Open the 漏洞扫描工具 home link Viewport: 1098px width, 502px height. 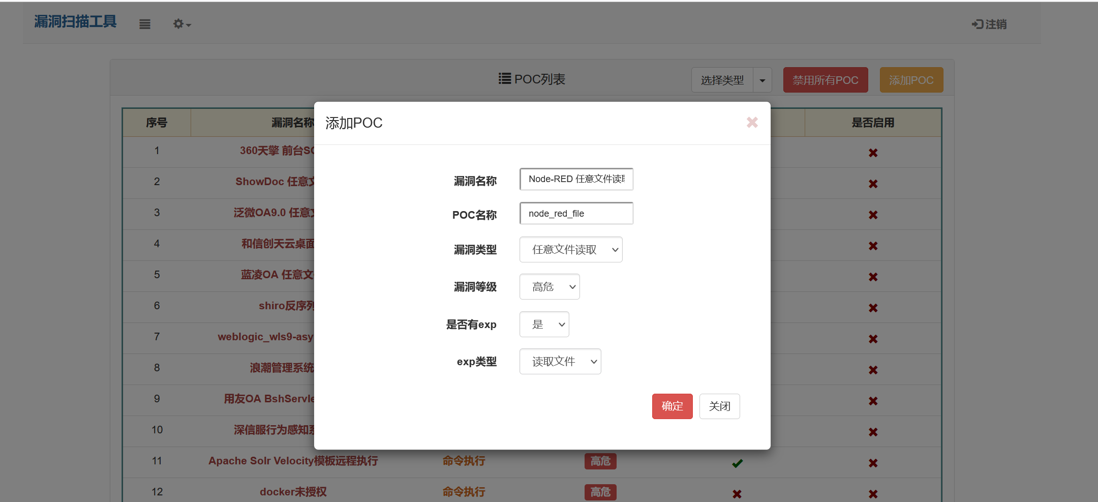[75, 22]
